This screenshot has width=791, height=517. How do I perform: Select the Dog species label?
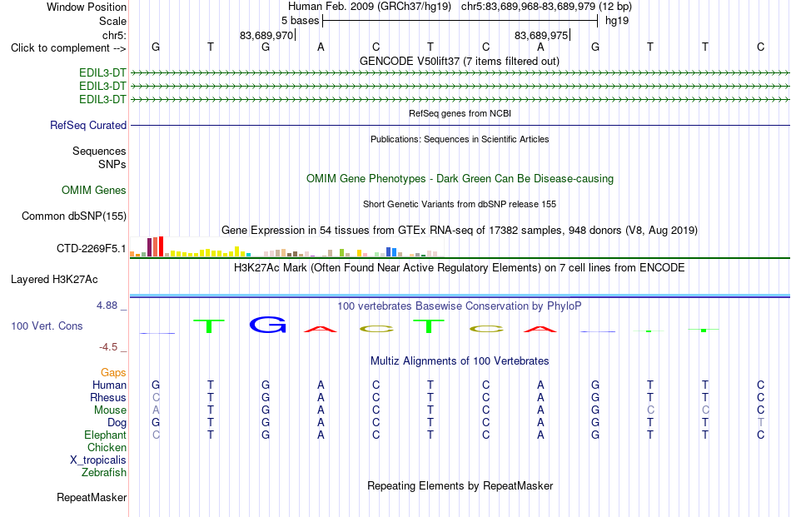click(x=117, y=423)
